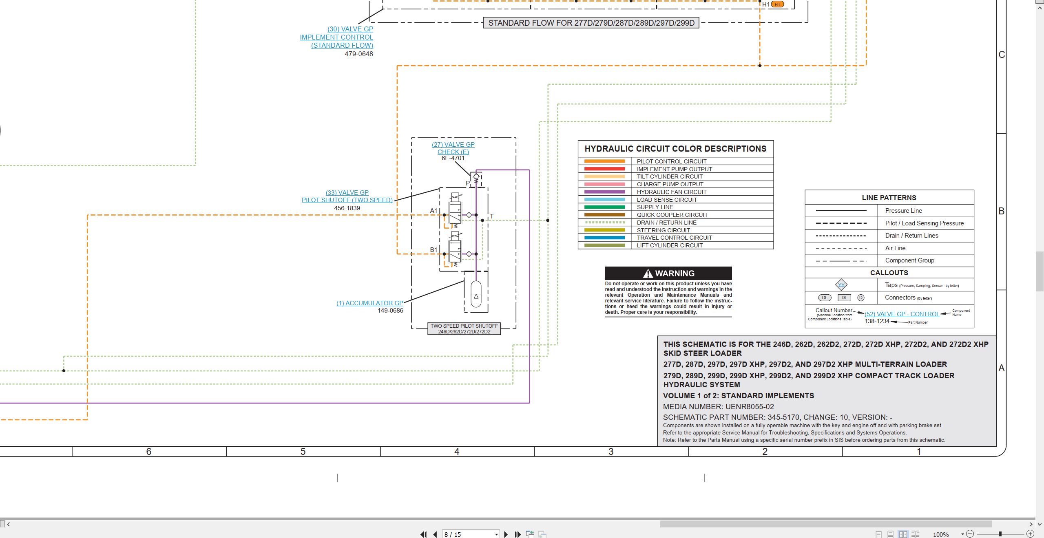1044x538 pixels.
Task: Jump to the last page
Action: point(518,534)
